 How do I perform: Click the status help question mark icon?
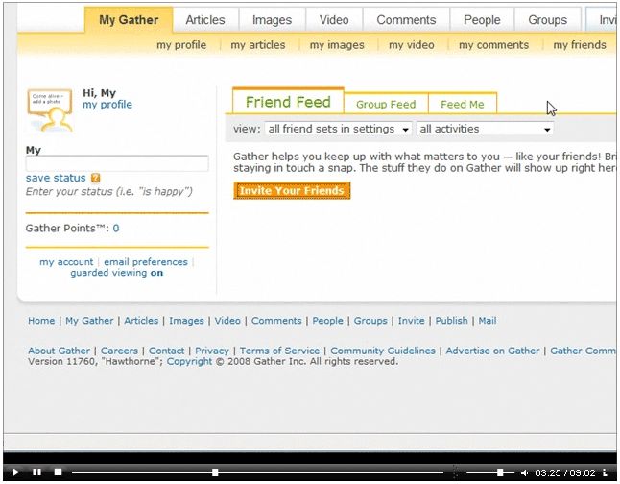click(95, 178)
